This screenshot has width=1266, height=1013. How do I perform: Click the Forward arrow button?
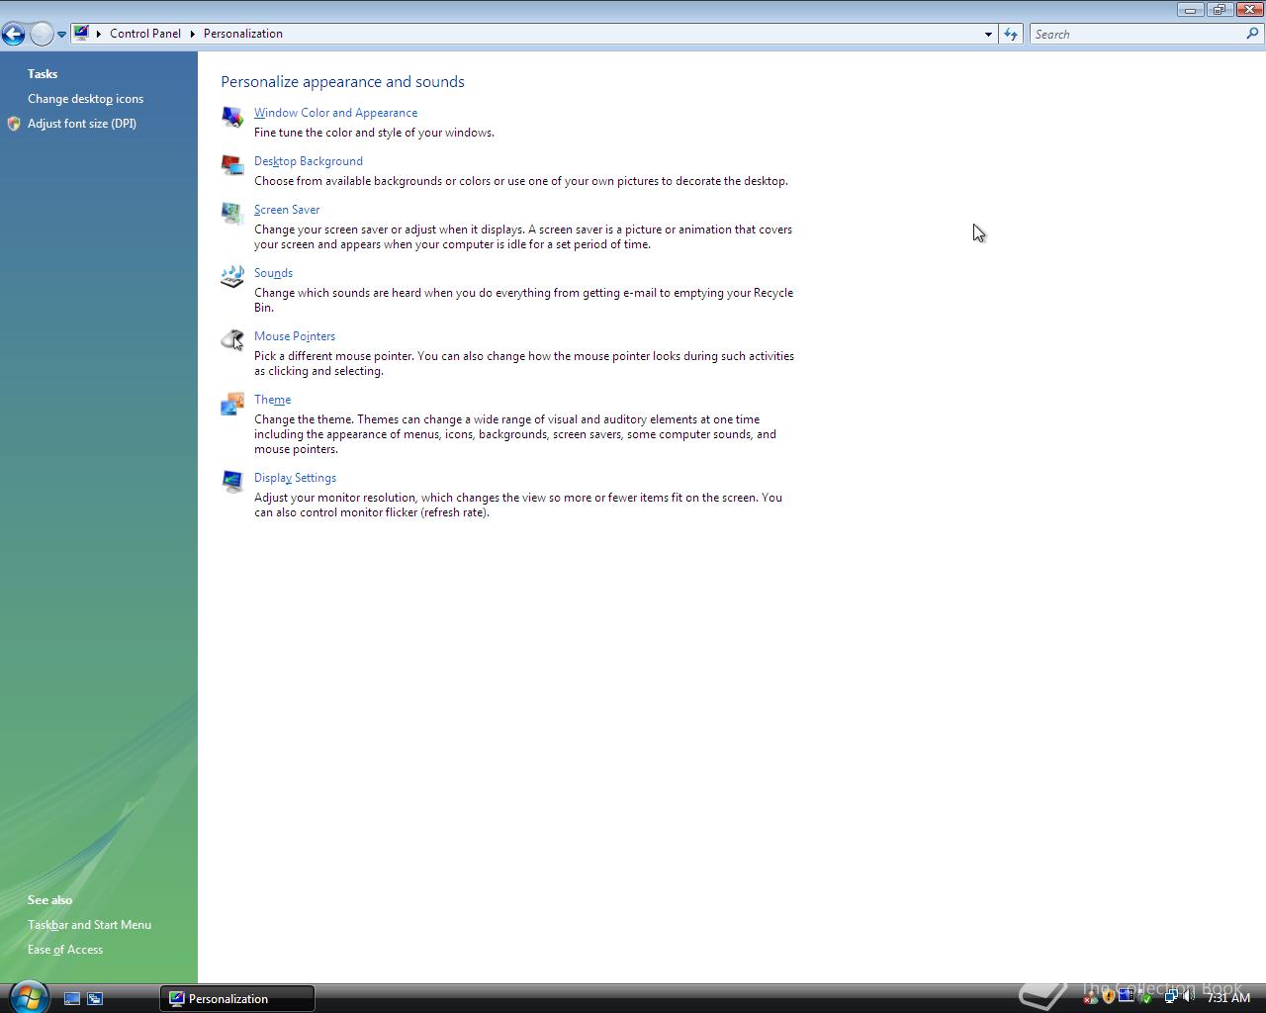pyautogui.click(x=42, y=34)
